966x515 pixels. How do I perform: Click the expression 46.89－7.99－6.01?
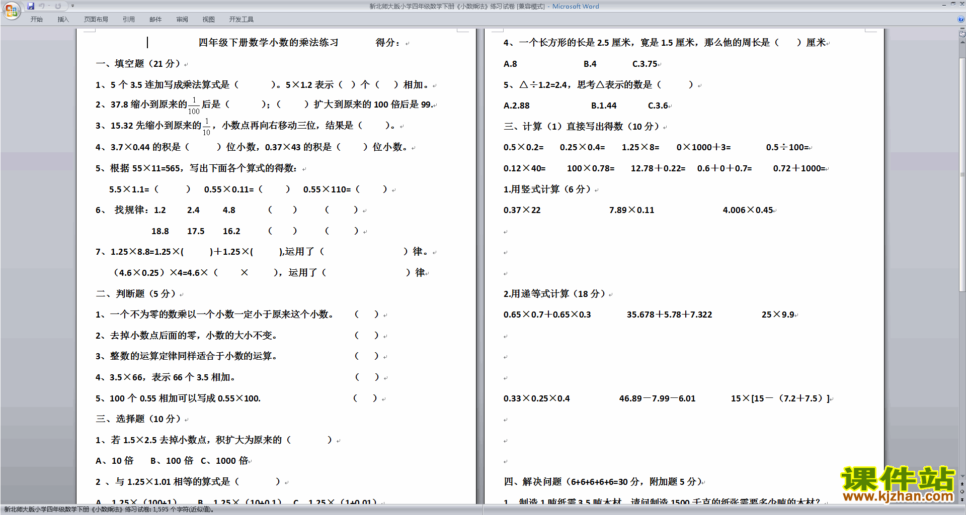pyautogui.click(x=657, y=398)
